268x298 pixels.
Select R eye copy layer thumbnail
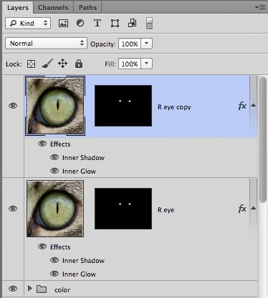point(55,106)
